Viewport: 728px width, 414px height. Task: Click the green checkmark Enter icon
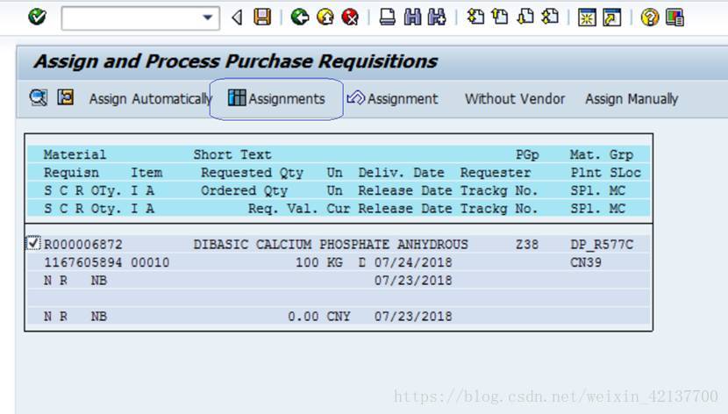coord(37,18)
